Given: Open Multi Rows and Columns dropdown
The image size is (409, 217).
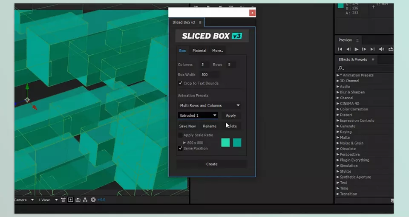Looking at the screenshot, I should (x=210, y=105).
